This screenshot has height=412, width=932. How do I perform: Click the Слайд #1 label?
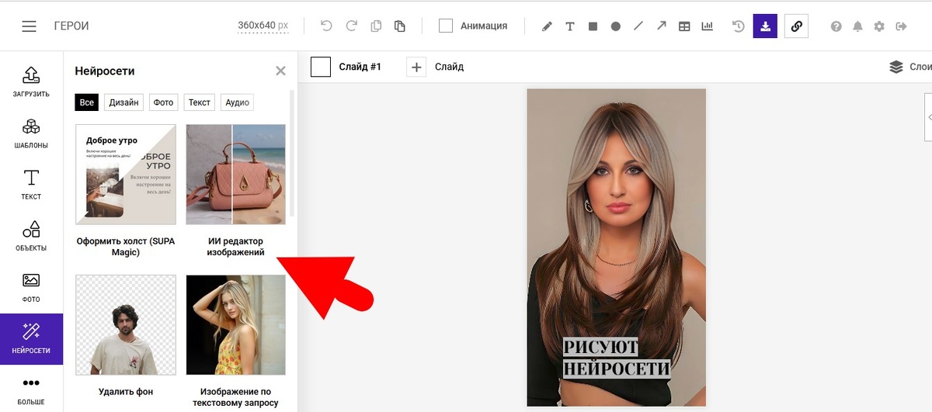tap(360, 67)
